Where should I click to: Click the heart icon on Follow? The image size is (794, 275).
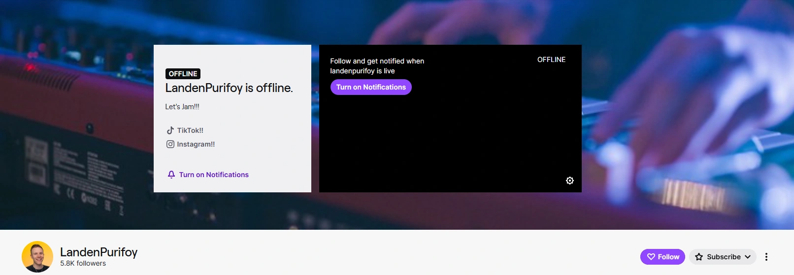point(651,257)
